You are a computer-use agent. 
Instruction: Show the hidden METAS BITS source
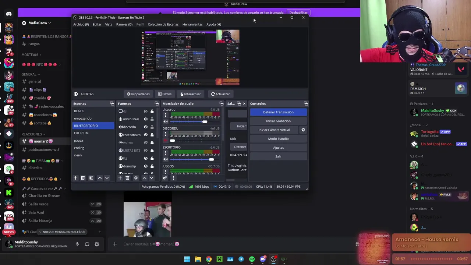click(x=146, y=150)
